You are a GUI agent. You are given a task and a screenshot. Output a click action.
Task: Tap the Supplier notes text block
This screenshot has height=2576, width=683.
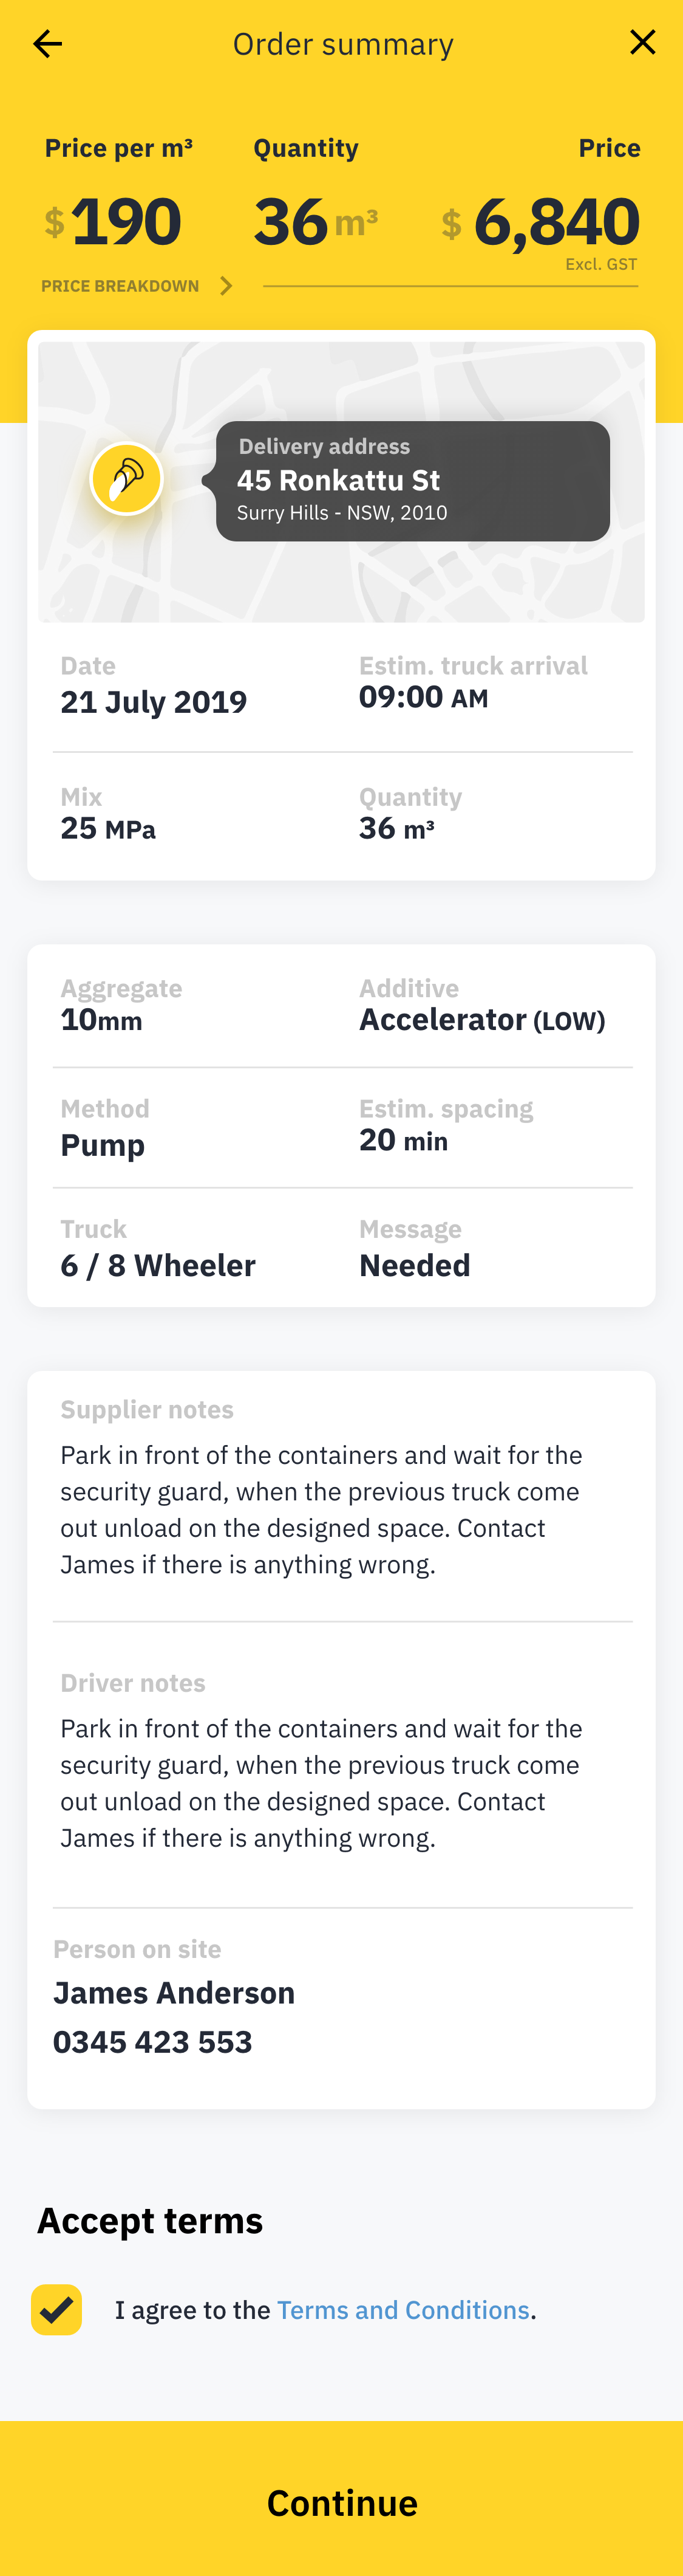click(322, 1509)
